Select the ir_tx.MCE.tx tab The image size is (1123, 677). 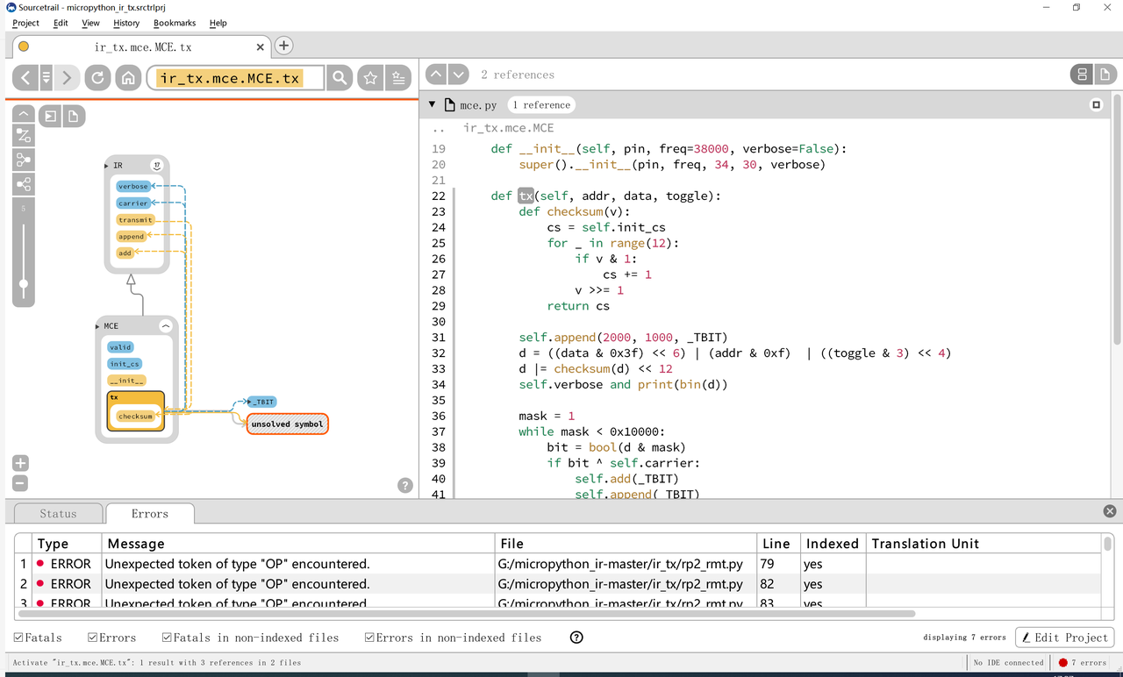140,46
